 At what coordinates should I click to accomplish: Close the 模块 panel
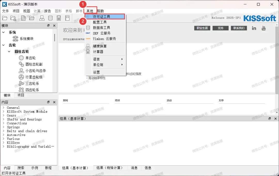coord(54,26)
